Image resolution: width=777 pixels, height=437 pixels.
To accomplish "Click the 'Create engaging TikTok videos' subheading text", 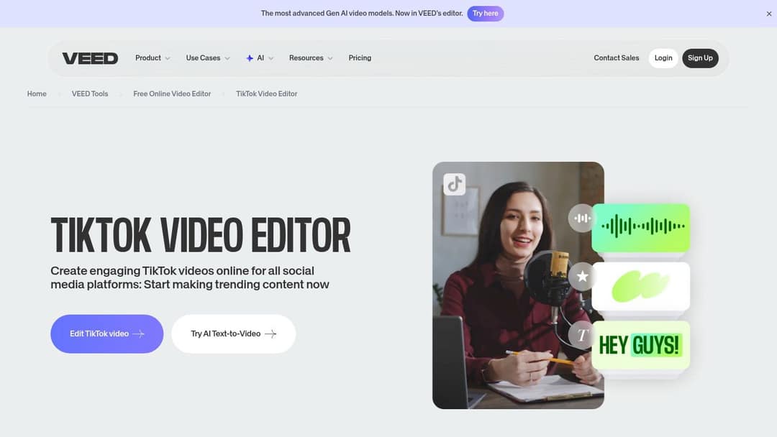I will tap(190, 277).
